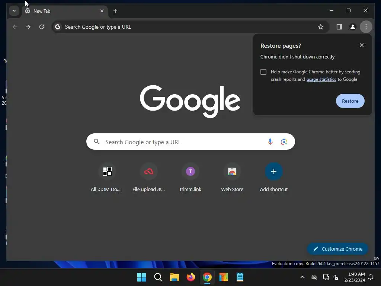The image size is (381, 286).
Task: Click inside the Google search box
Action: [x=190, y=142]
